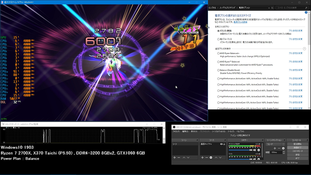Open desktop audio settings gear icon
311x175 pixels.
point(259,150)
